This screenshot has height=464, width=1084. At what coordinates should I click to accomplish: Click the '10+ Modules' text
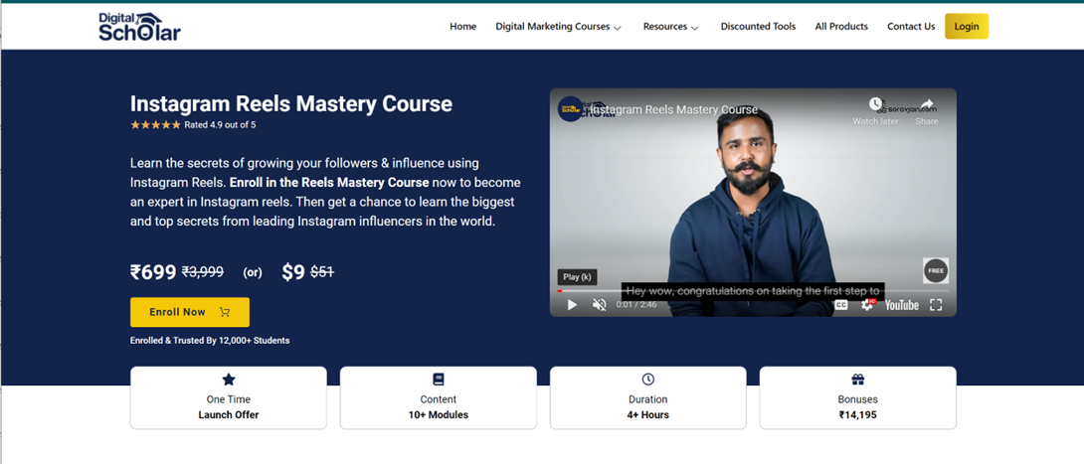click(x=439, y=415)
